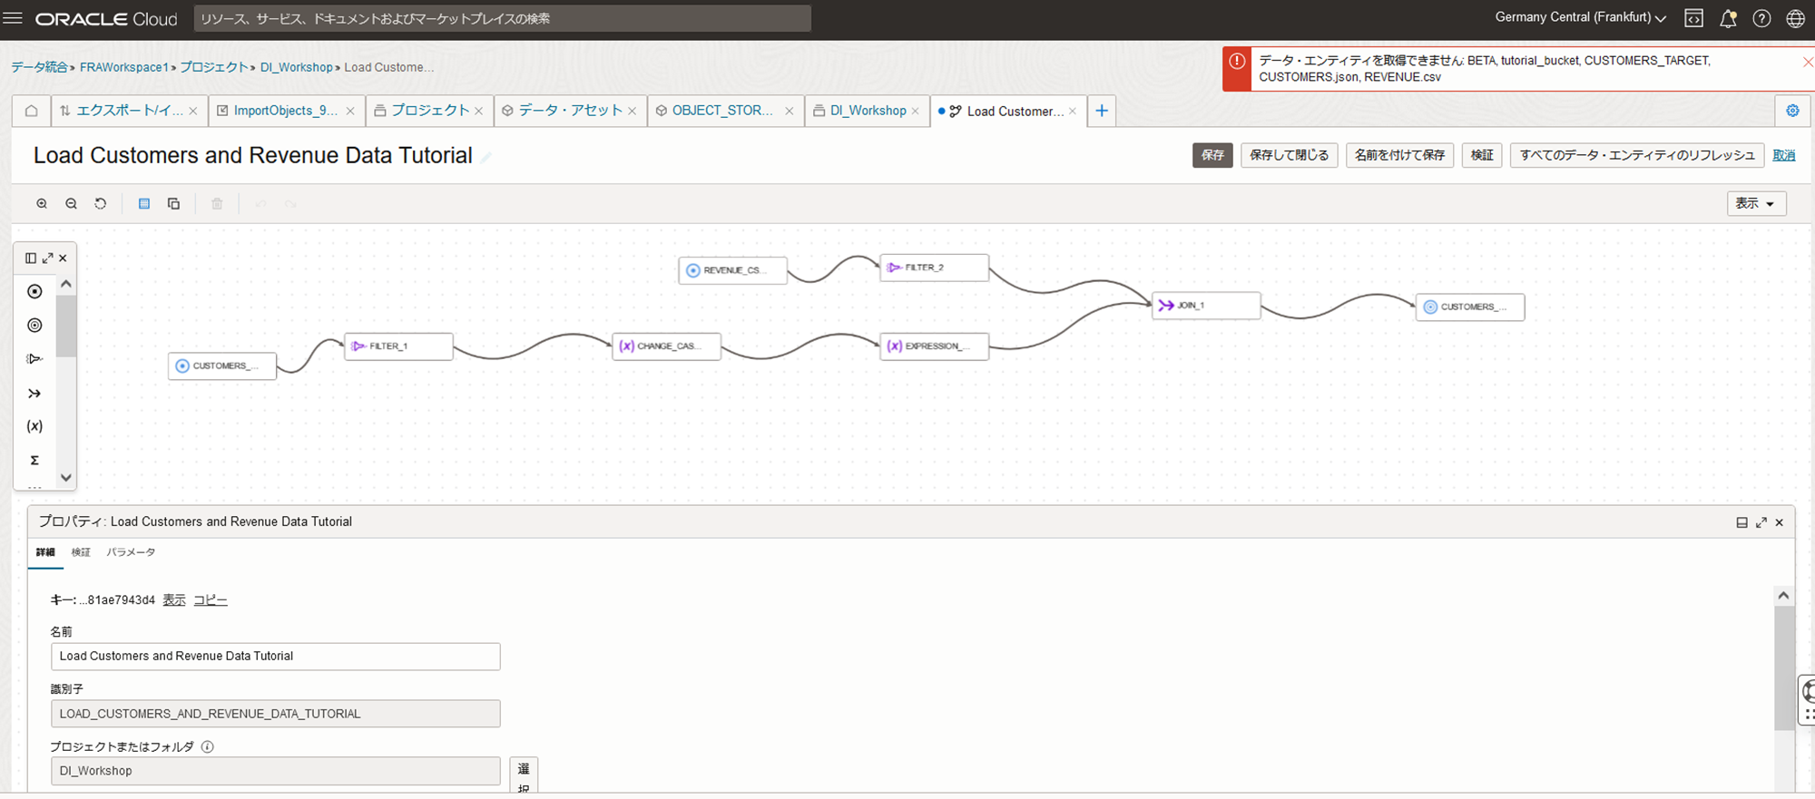
Task: Open the Oracle Cloud navigation hamburger menu
Action: point(13,18)
